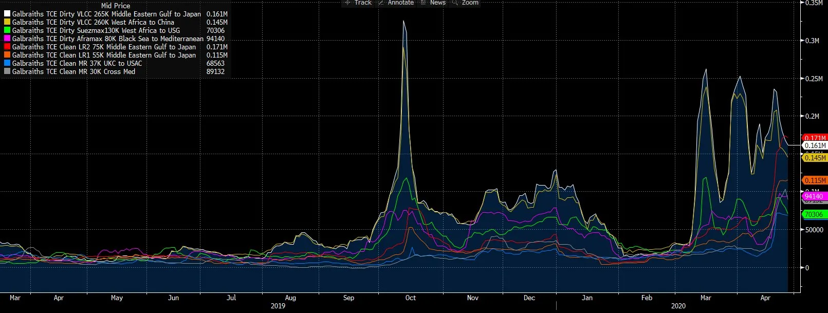Toggle red LR2 75K series swatch
This screenshot has height=313, width=828.
click(7, 47)
